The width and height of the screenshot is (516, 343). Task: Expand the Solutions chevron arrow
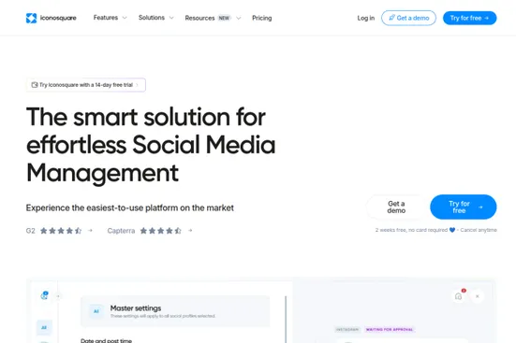pos(171,18)
